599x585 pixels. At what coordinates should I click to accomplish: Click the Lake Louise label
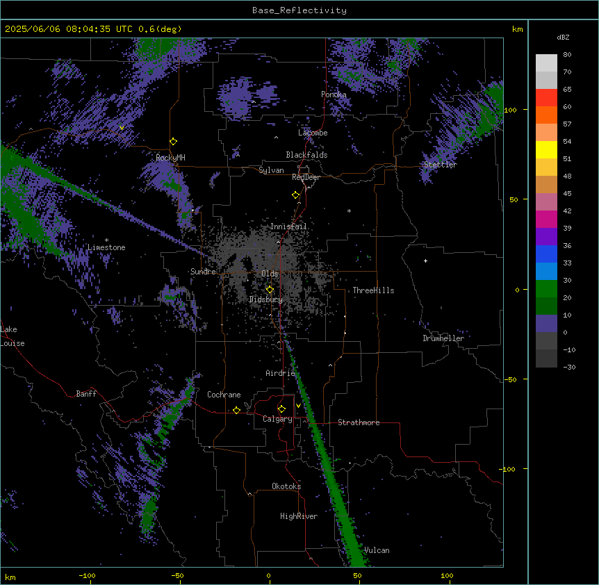13,336
